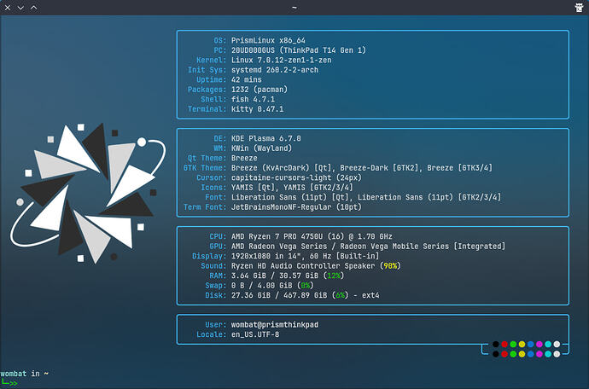Screen dimensions: 589x389
Task: Click the "fish 4.7.1" shell value
Action: click(253, 99)
